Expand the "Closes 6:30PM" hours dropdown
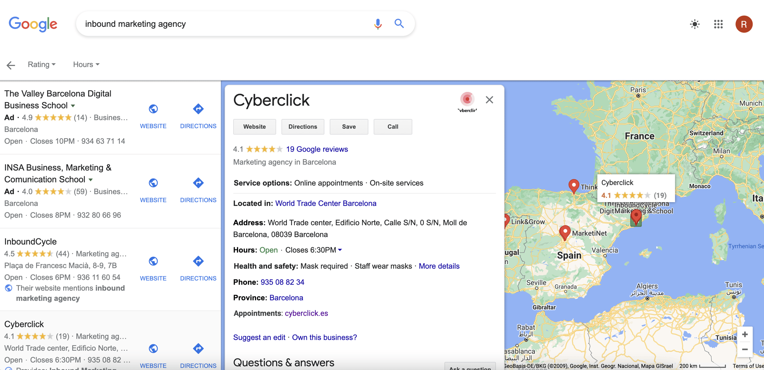Image resolution: width=764 pixels, height=370 pixels. (341, 250)
